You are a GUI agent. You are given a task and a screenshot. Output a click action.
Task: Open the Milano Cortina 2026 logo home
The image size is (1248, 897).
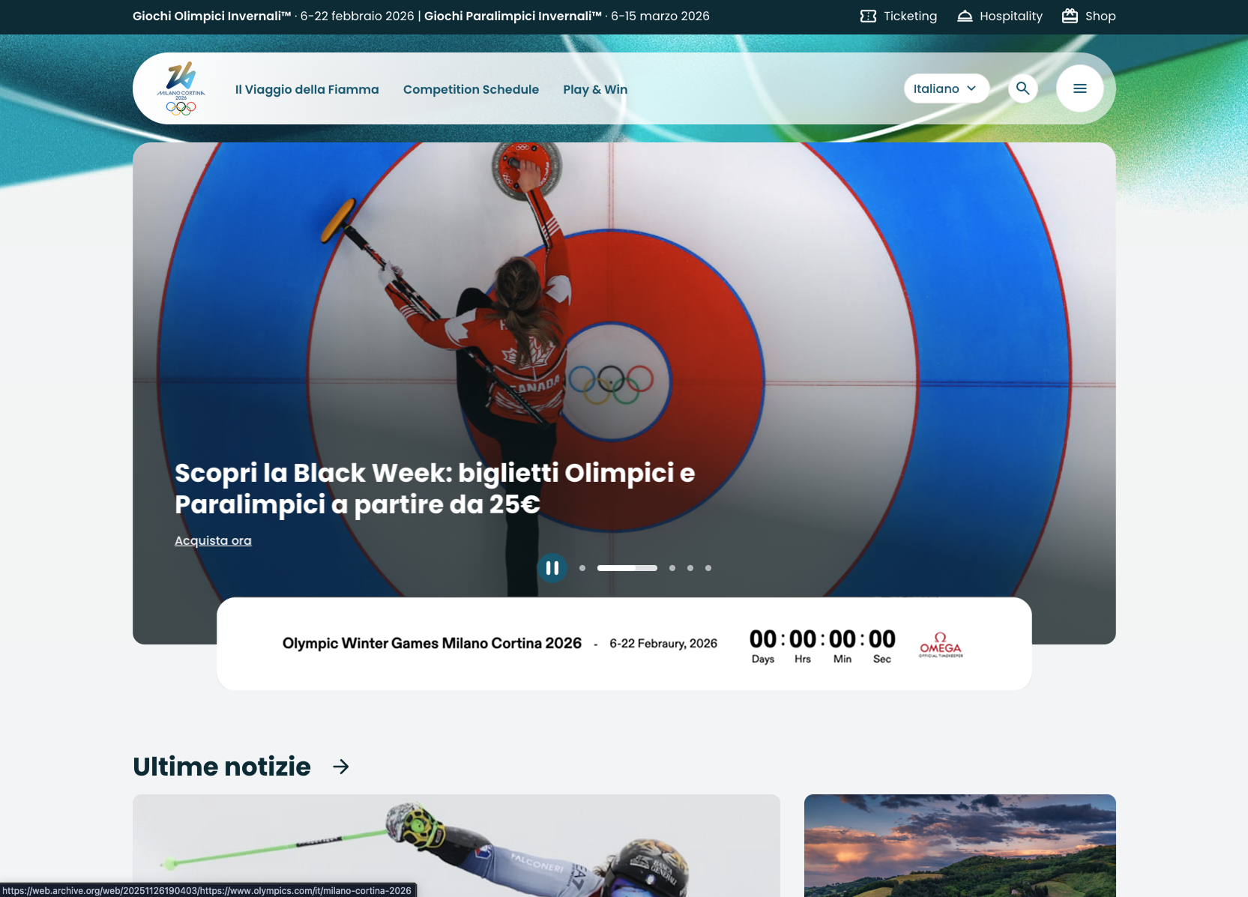pos(181,88)
